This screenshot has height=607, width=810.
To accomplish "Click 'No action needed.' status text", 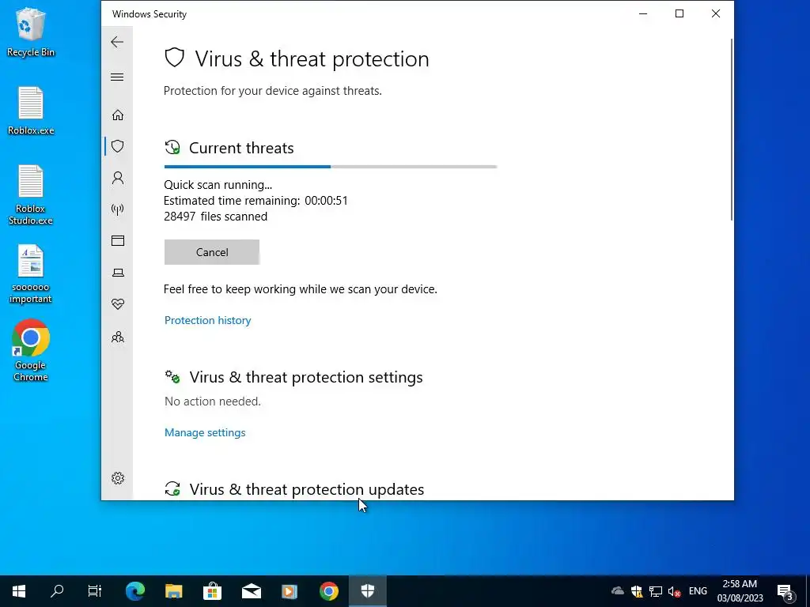I will (212, 401).
